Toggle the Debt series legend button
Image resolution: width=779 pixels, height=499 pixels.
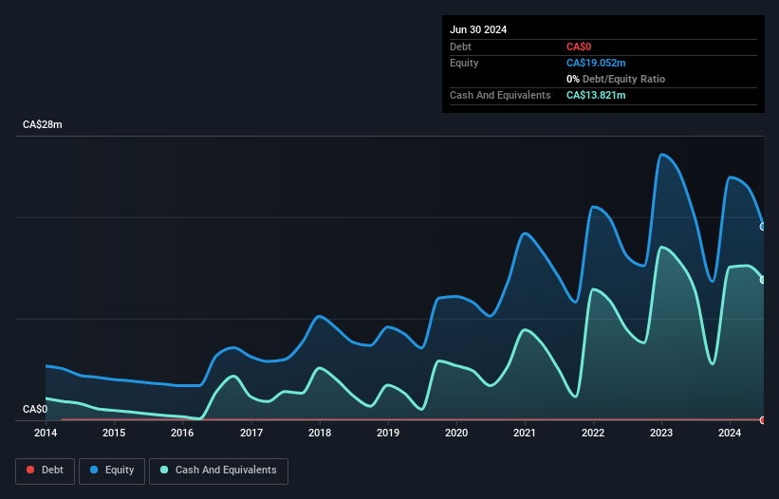click(44, 470)
